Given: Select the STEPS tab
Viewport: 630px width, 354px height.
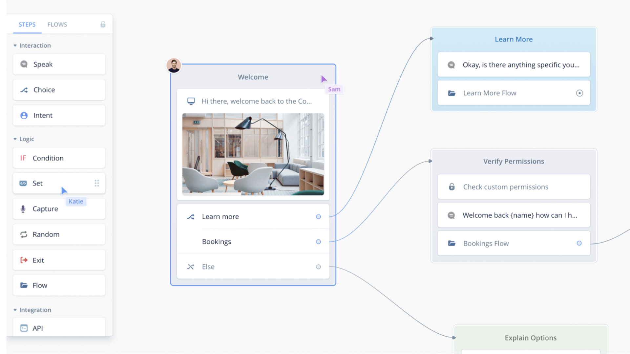Looking at the screenshot, I should click(x=27, y=25).
